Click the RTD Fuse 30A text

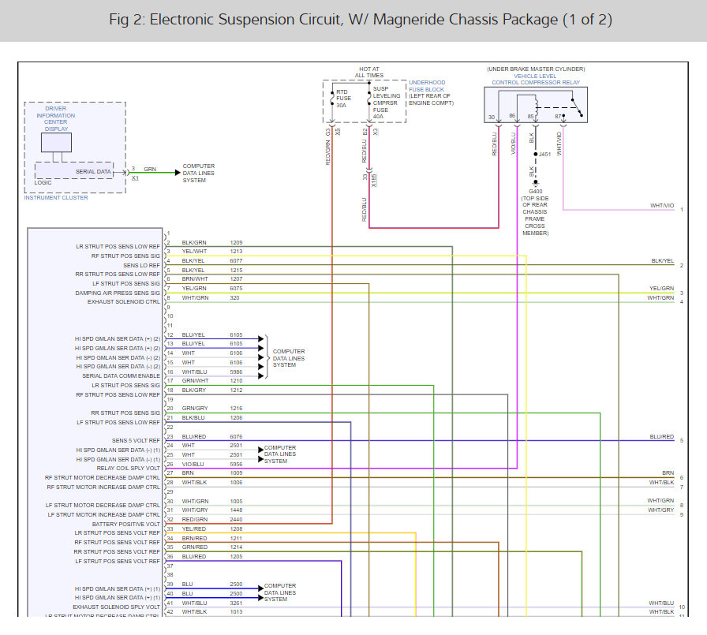pyautogui.click(x=343, y=99)
